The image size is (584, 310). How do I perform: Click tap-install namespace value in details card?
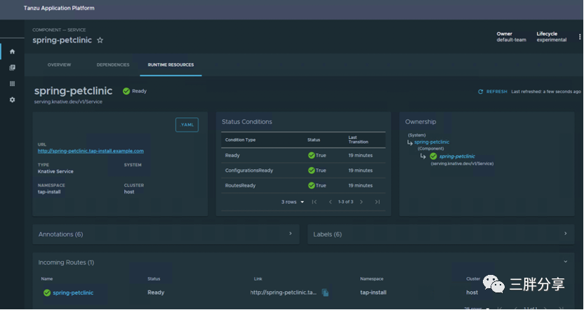49,192
